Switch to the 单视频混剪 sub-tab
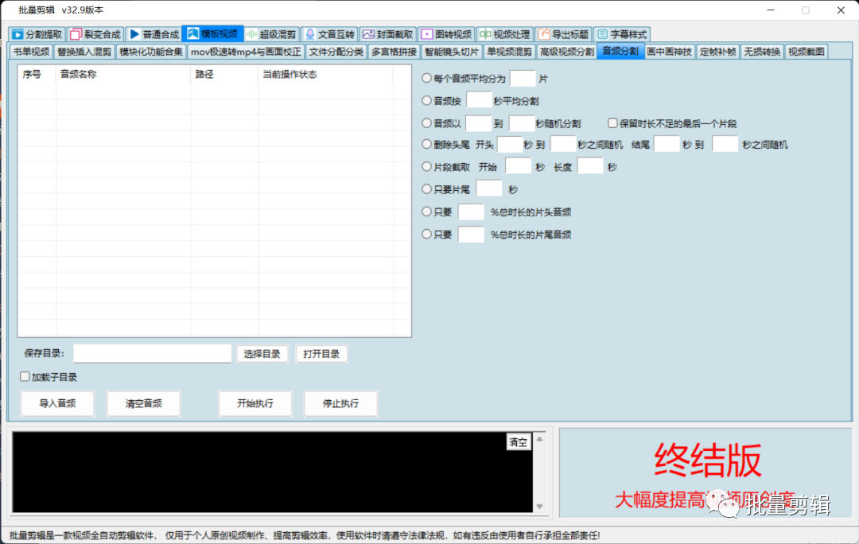Screen dimensions: 859x544 (510, 52)
